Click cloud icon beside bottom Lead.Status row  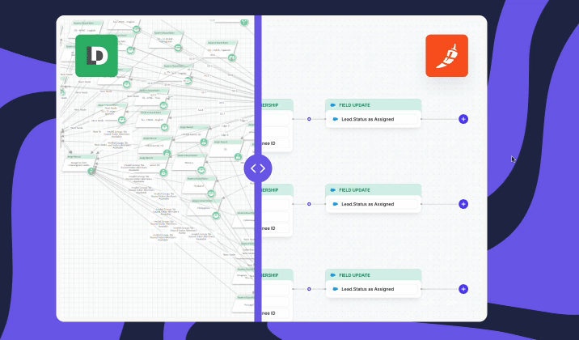click(336, 289)
